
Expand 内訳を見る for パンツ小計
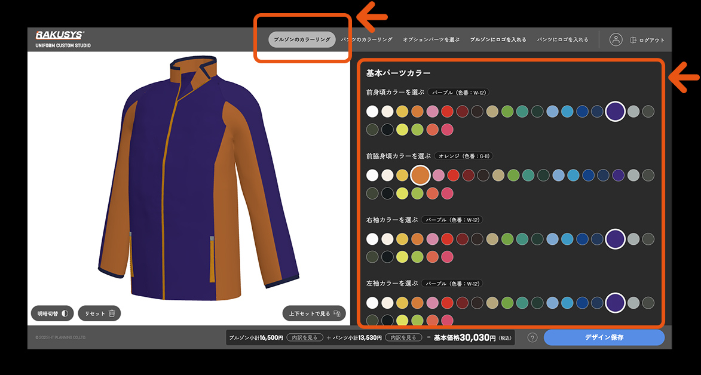403,337
